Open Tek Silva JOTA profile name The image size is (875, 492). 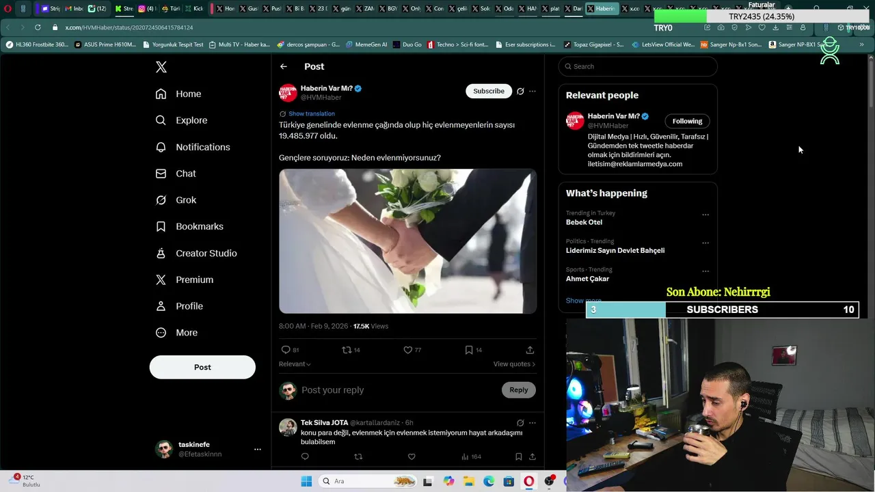[x=324, y=422]
